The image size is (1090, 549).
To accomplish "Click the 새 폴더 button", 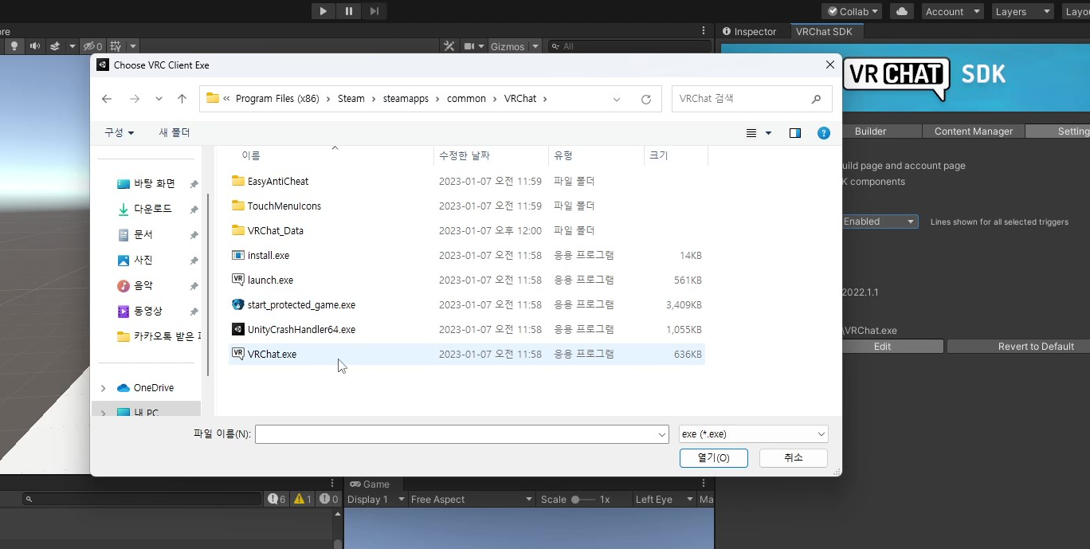I will click(x=174, y=132).
